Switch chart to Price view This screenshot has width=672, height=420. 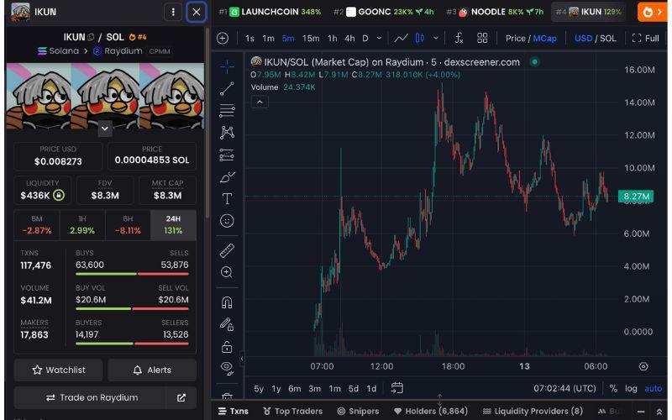515,38
